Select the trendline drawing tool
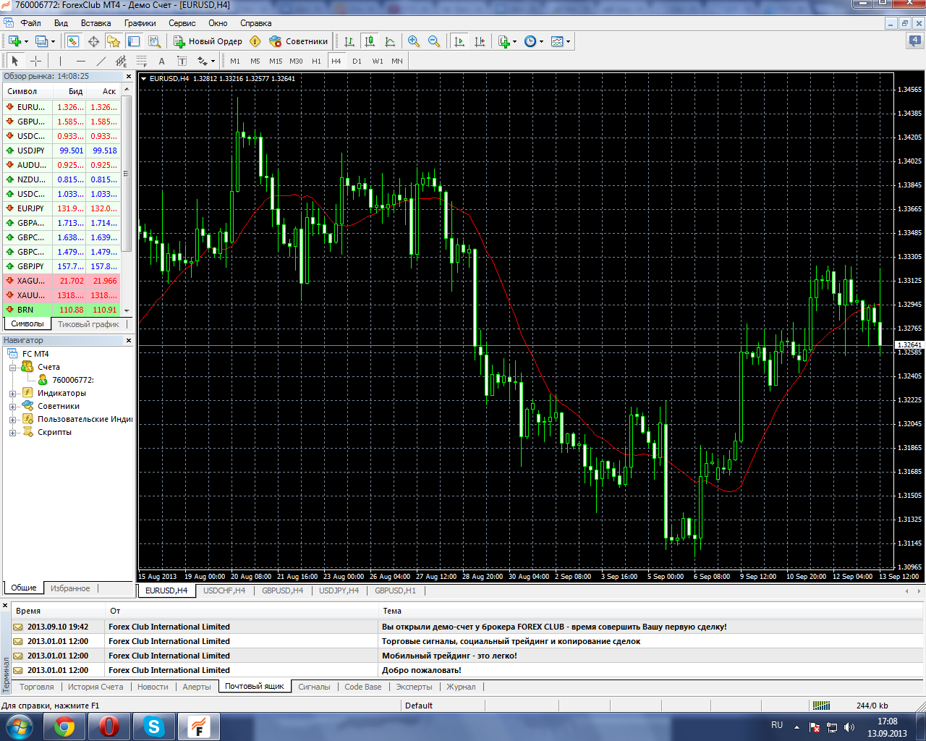The width and height of the screenshot is (926, 741). pos(101,61)
